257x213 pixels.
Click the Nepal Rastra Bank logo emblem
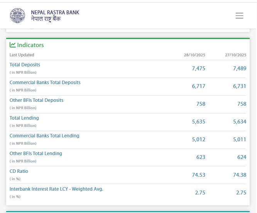(x=17, y=15)
